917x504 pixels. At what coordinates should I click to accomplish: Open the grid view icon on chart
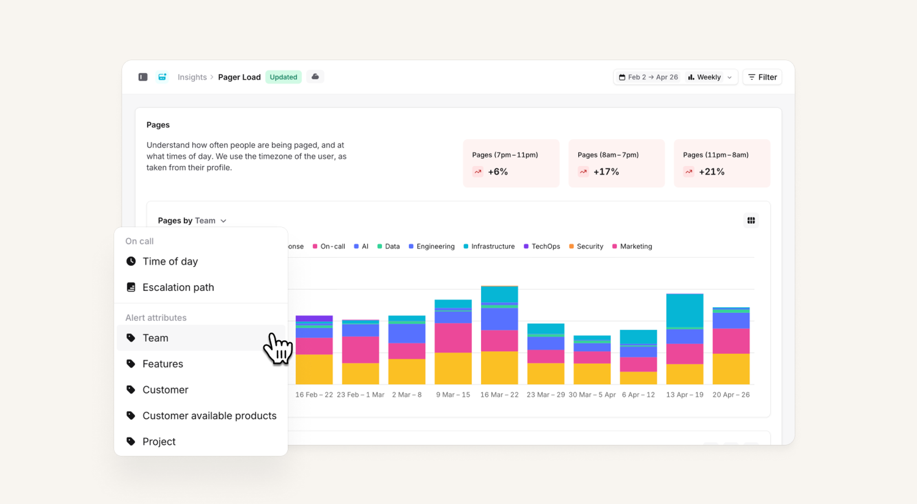pos(751,221)
